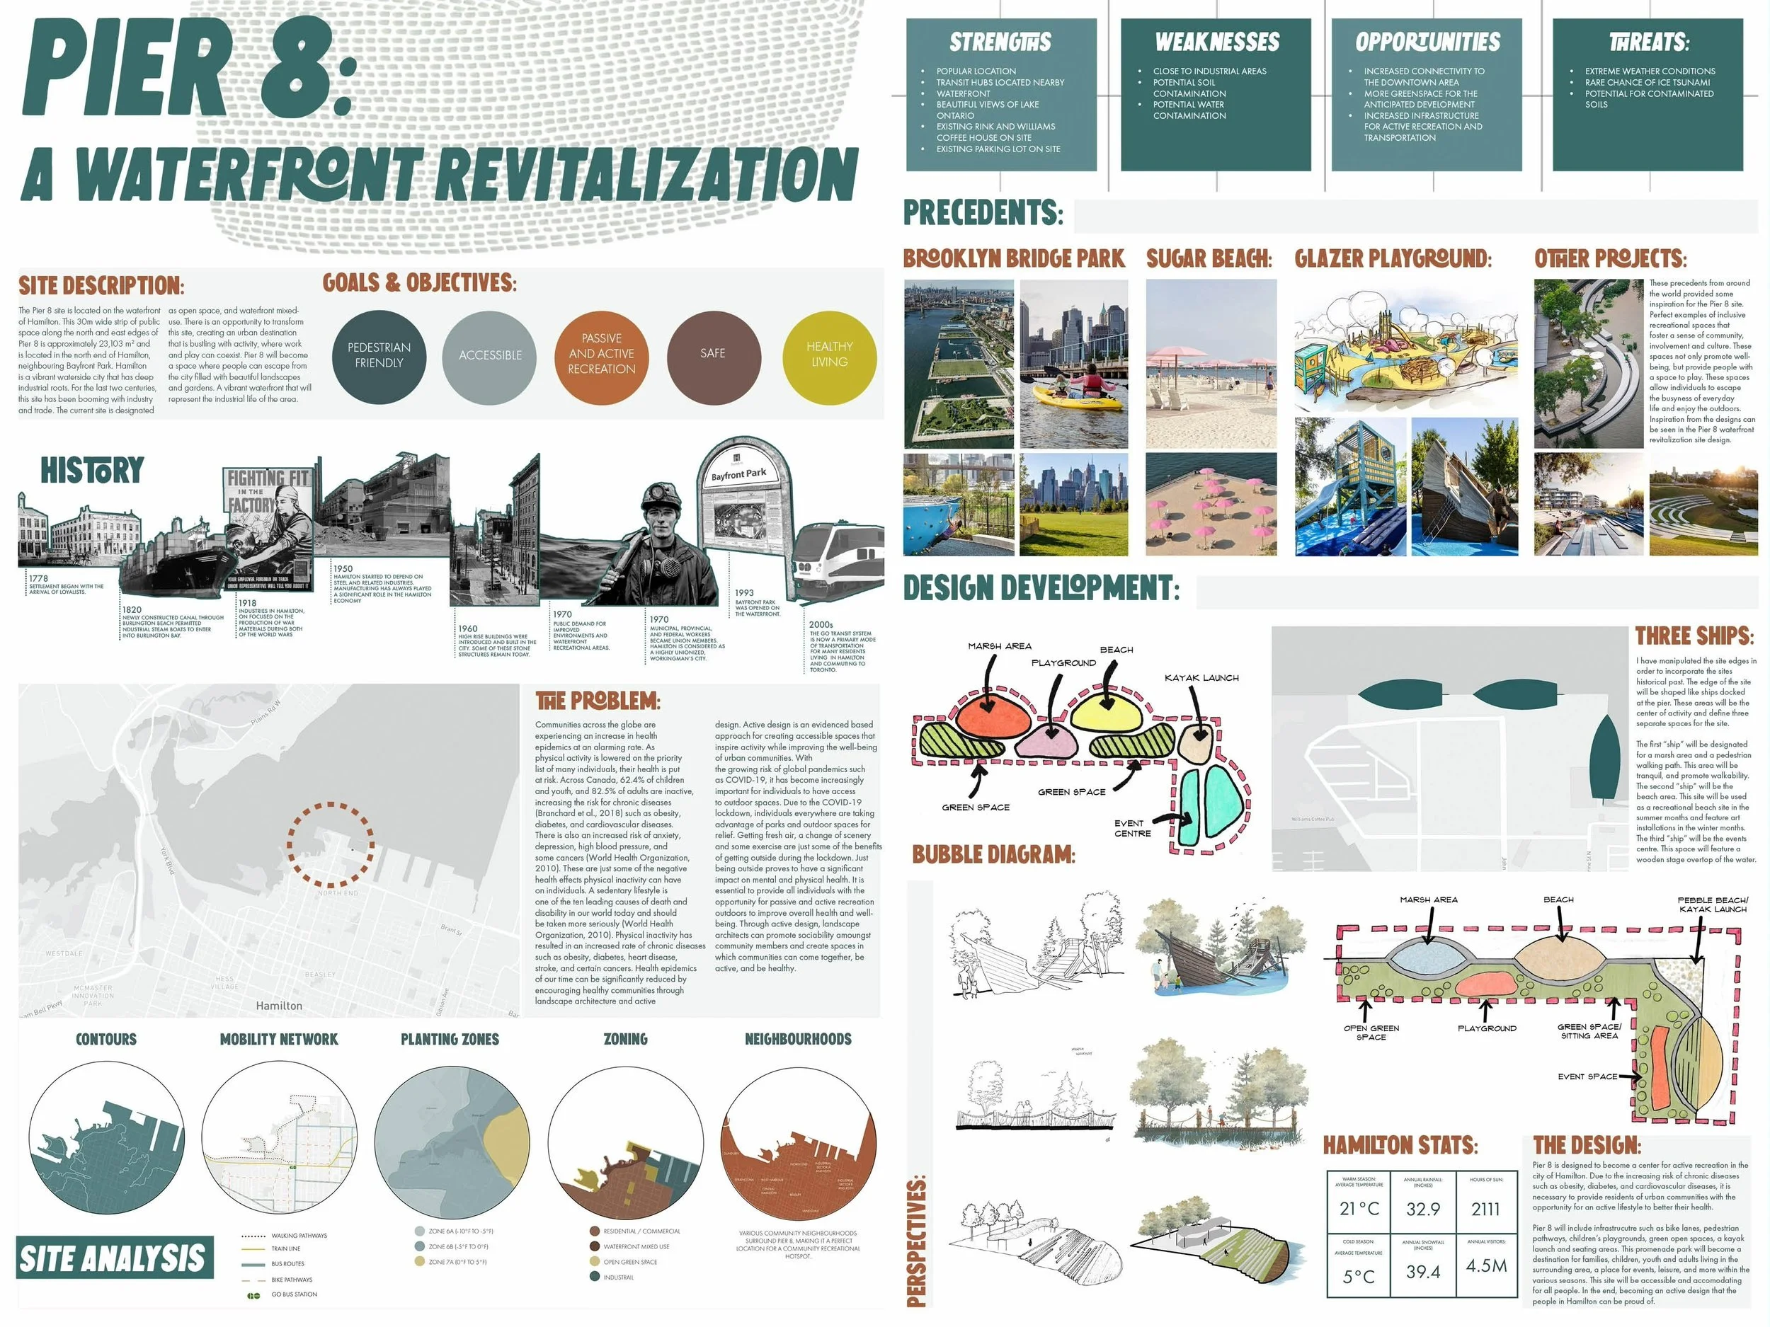Open the Mobility Network circular map

pos(279,1137)
